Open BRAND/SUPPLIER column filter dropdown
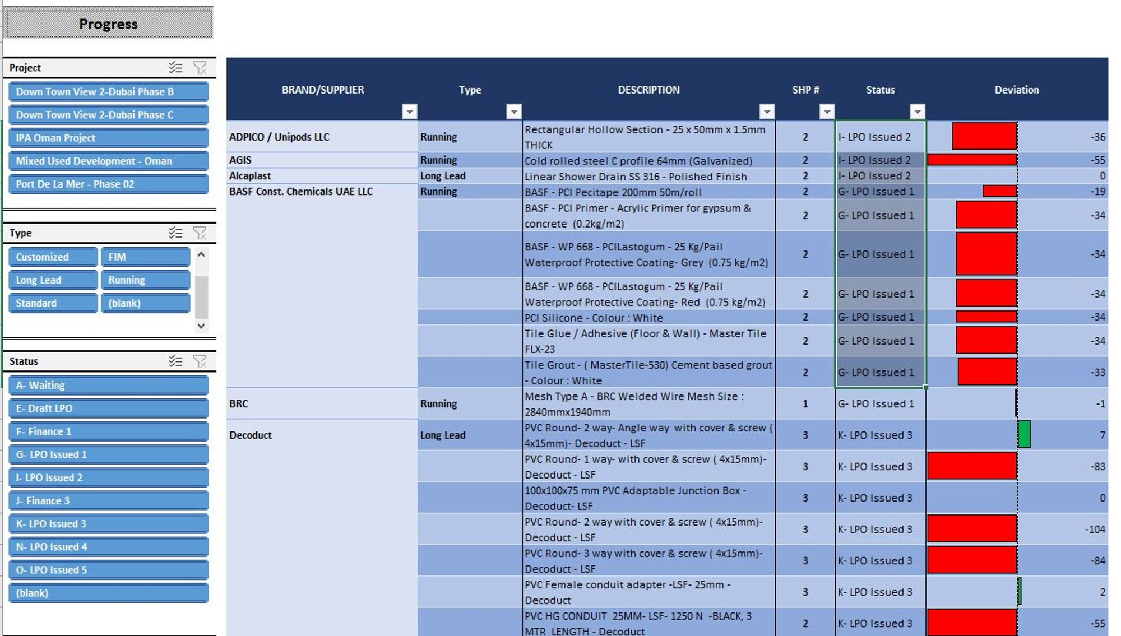Viewport: 1121px width, 636px height. [x=410, y=112]
